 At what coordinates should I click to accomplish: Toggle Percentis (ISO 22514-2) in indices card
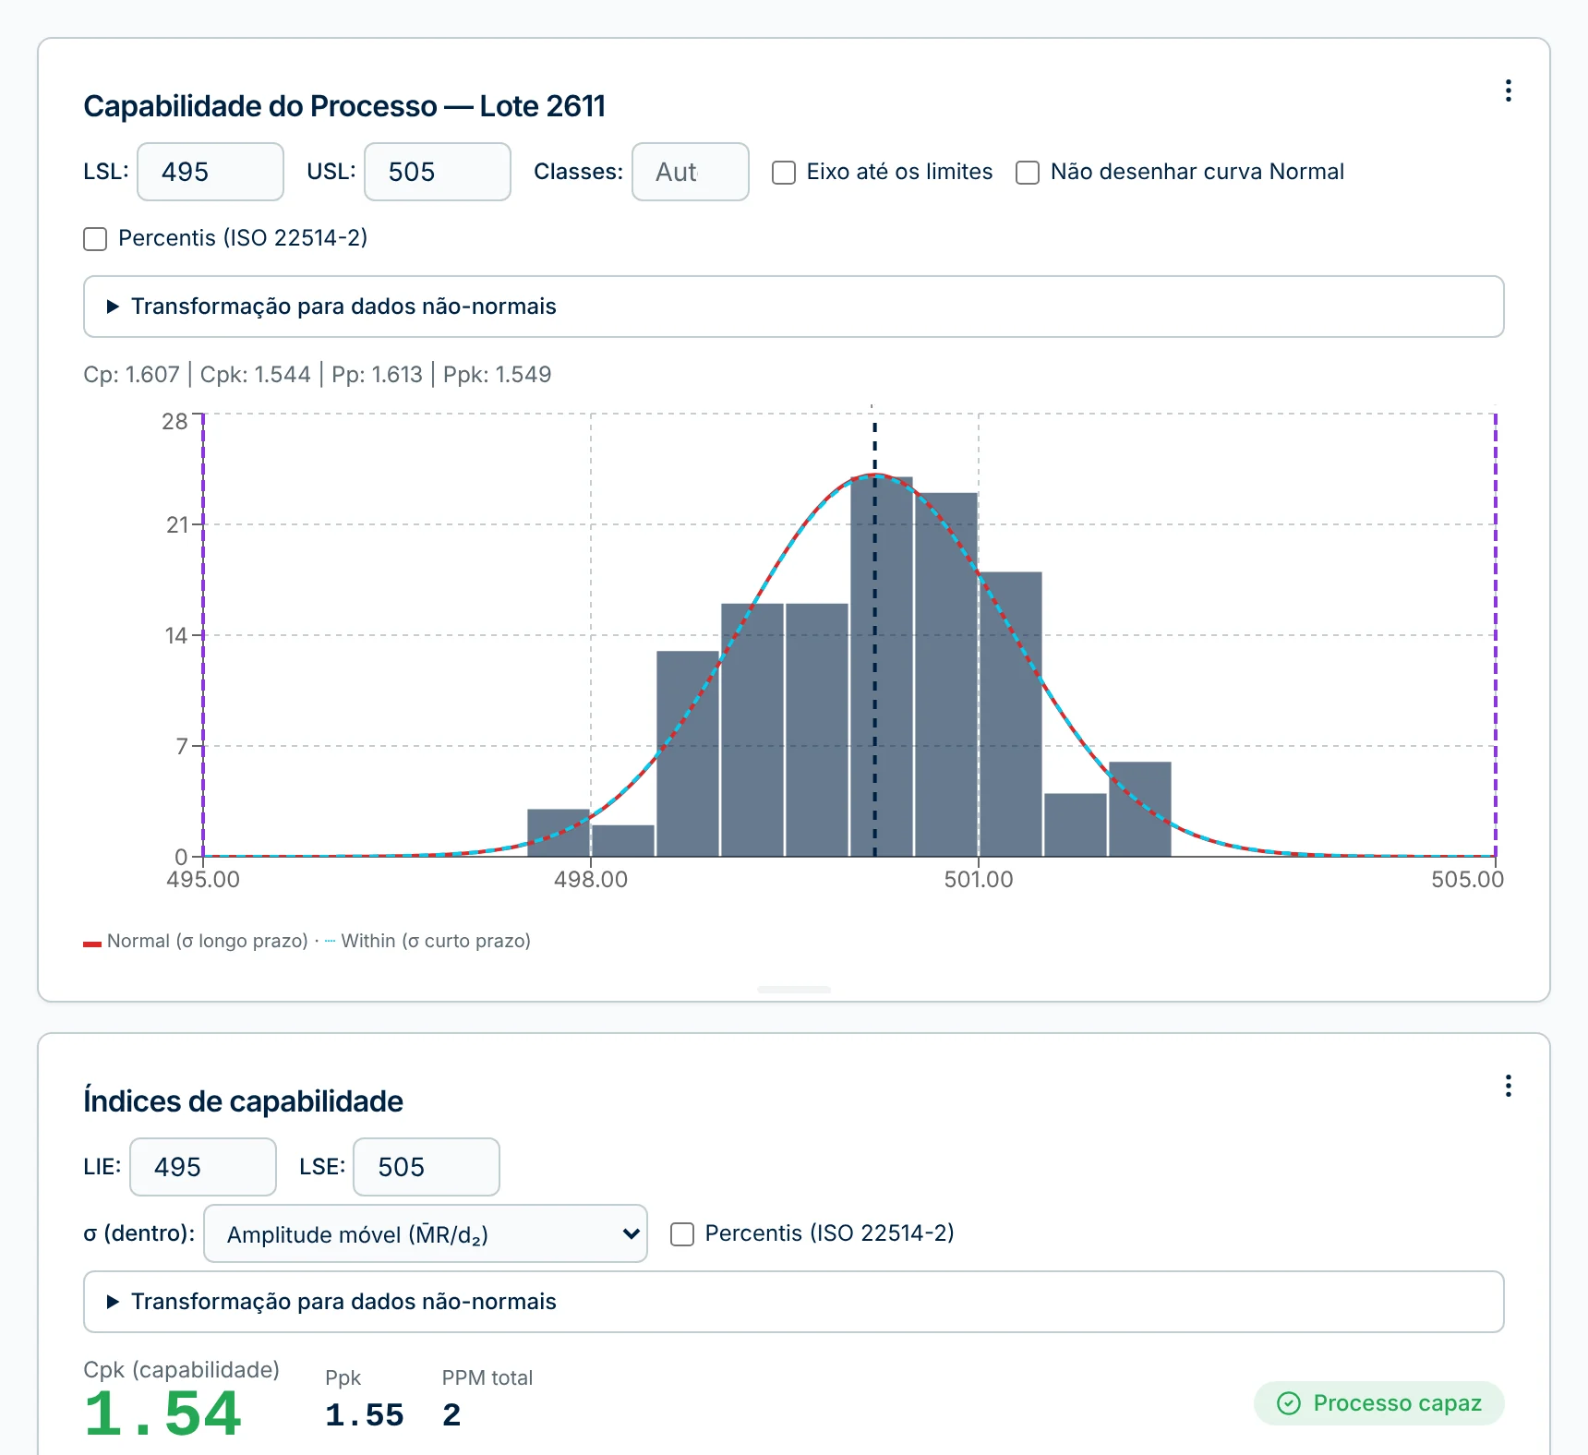pyautogui.click(x=682, y=1234)
